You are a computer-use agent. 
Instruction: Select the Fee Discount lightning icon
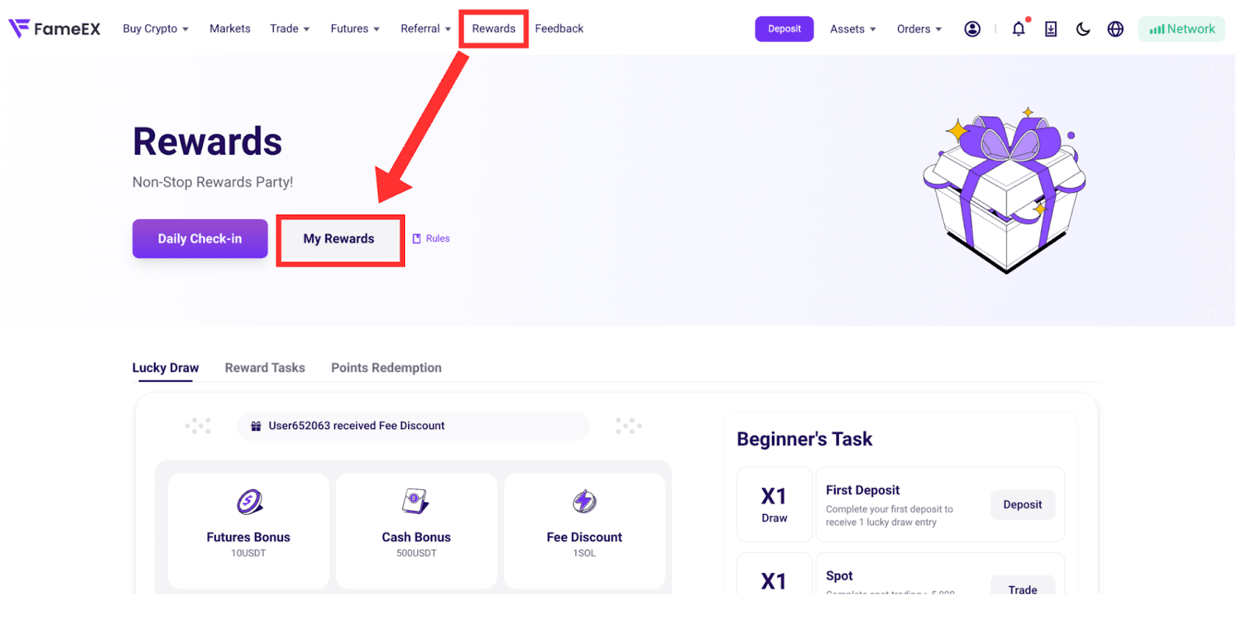coord(585,501)
